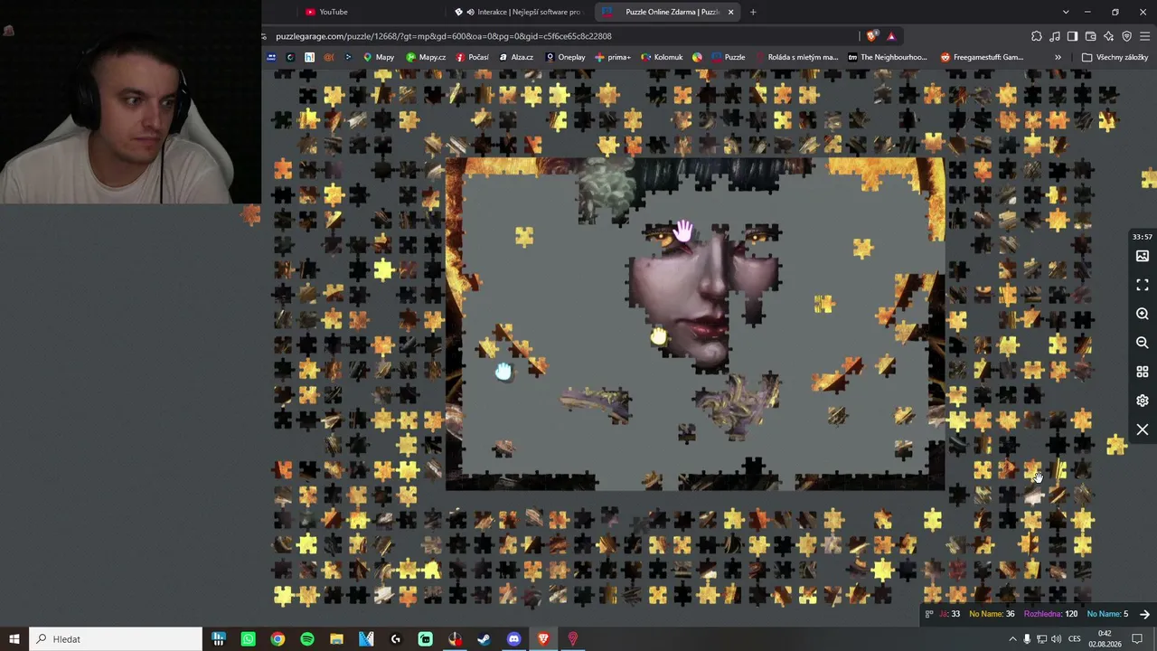Open Logitech G HUB from the taskbar

click(x=396, y=639)
